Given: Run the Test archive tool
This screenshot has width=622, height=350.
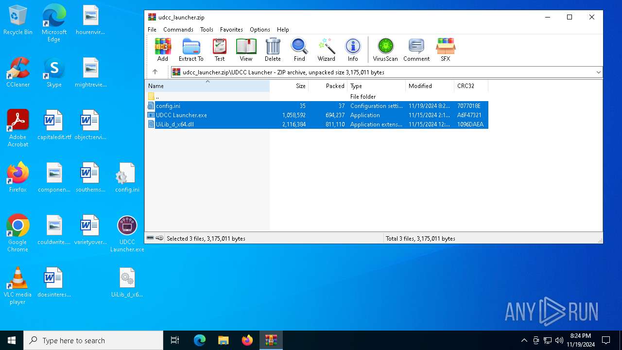Looking at the screenshot, I should point(220,50).
